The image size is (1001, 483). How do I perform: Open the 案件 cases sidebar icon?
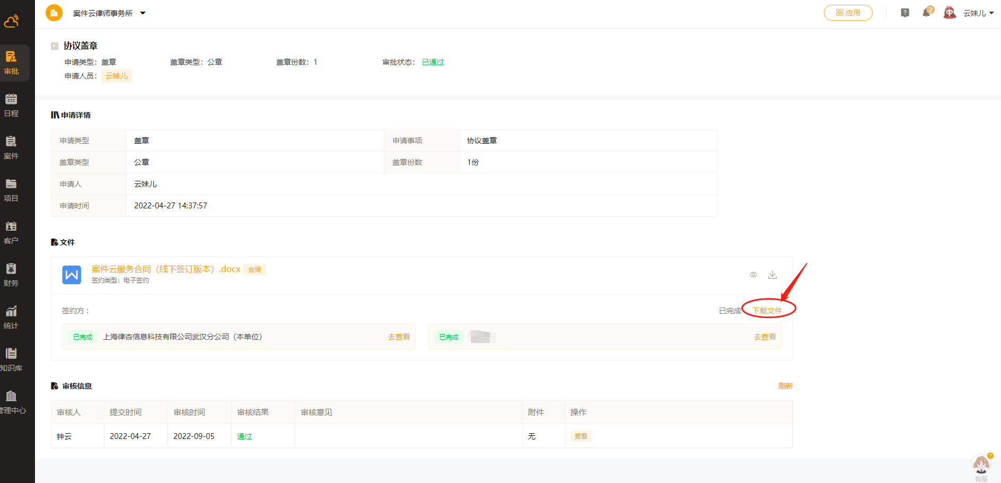[x=11, y=147]
